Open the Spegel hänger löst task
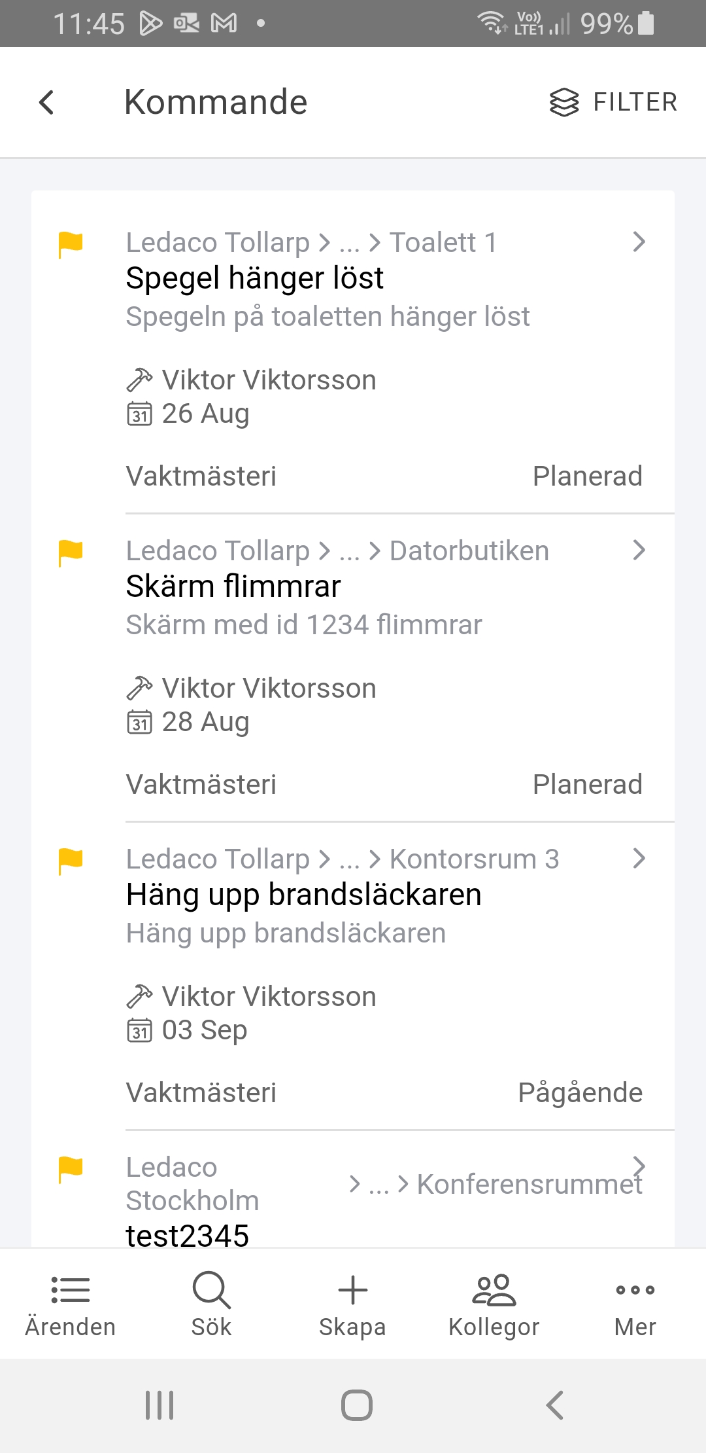This screenshot has height=1453, width=706. point(255,278)
